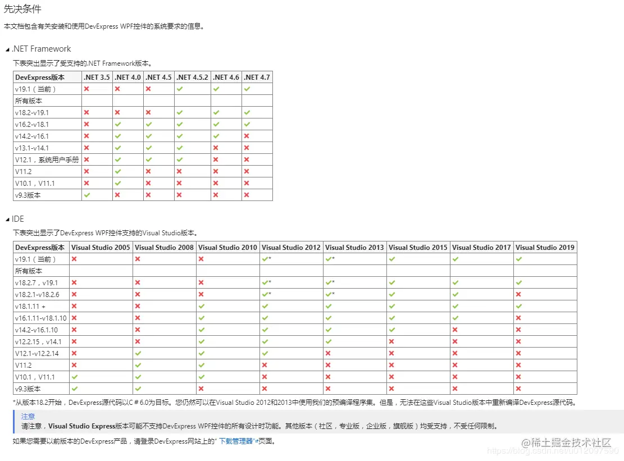
Task: Click the .NET 4.7 column header
Action: click(257, 77)
